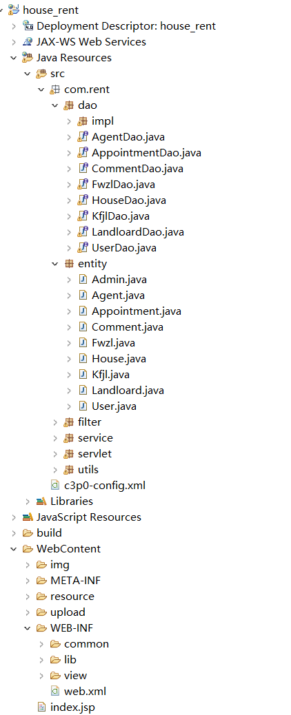The height and width of the screenshot is (715, 291).
Task: Collapse the WEB-INF folder arrow
Action: coord(28,628)
